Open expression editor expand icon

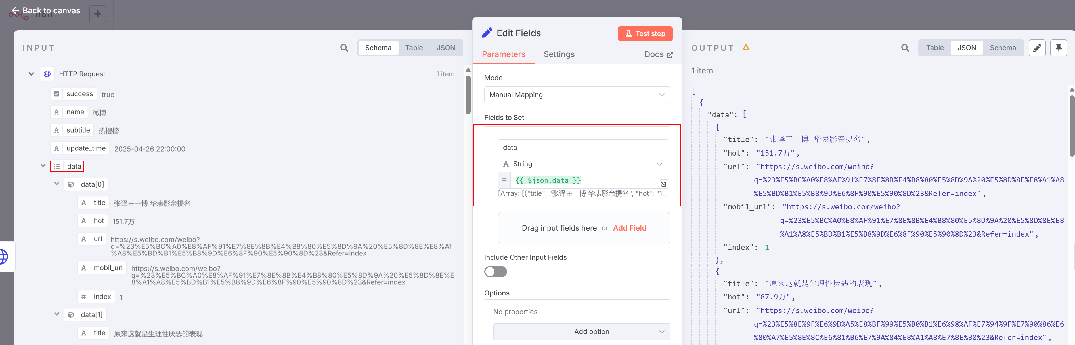663,184
